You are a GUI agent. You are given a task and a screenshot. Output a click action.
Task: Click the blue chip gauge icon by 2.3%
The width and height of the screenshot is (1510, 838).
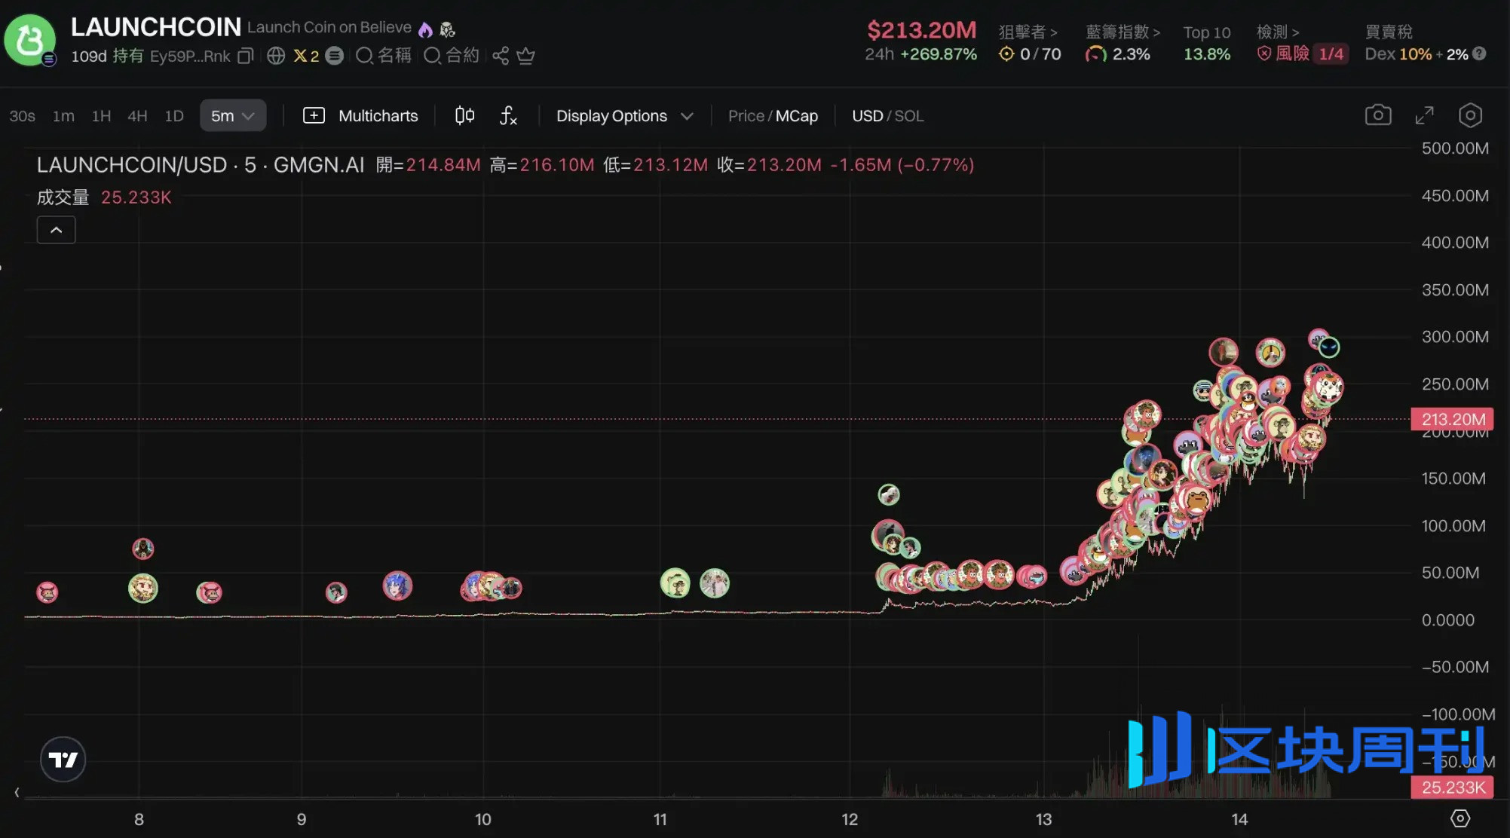[1095, 54]
